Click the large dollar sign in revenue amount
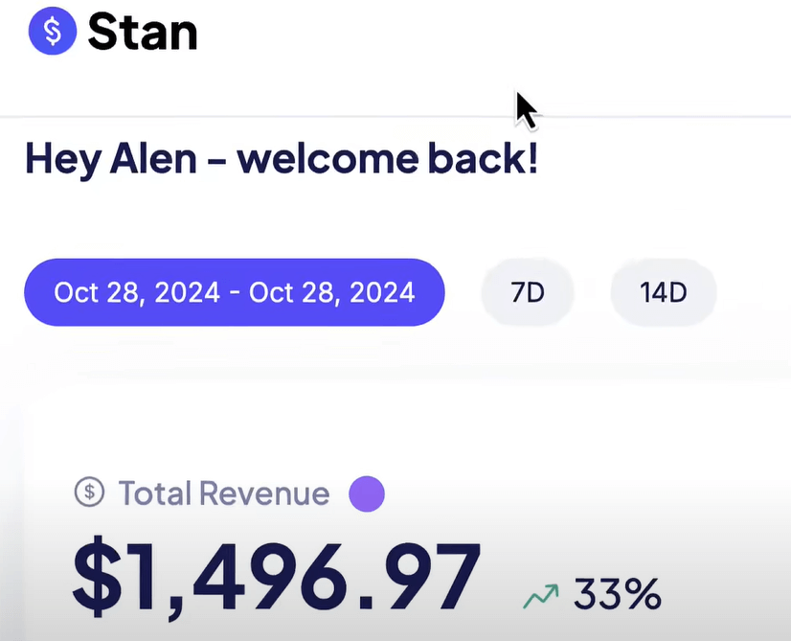This screenshot has width=791, height=641. (x=98, y=577)
